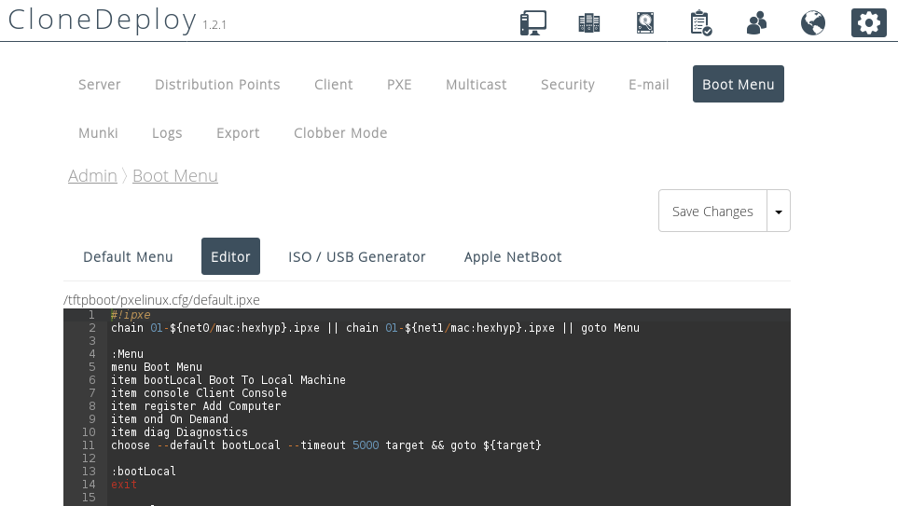Image resolution: width=898 pixels, height=506 pixels.
Task: Open Global settings via the globe icon
Action: [x=813, y=22]
